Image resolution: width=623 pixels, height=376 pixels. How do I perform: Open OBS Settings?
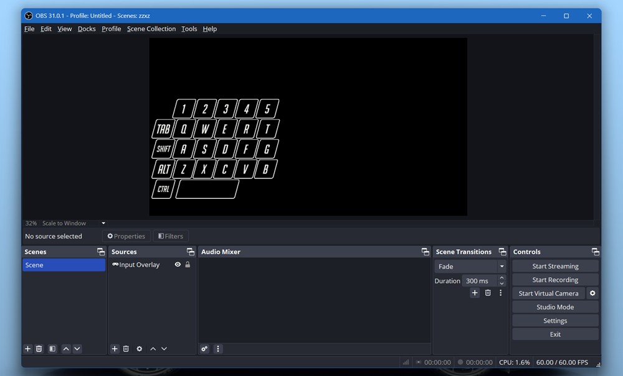[x=554, y=320]
